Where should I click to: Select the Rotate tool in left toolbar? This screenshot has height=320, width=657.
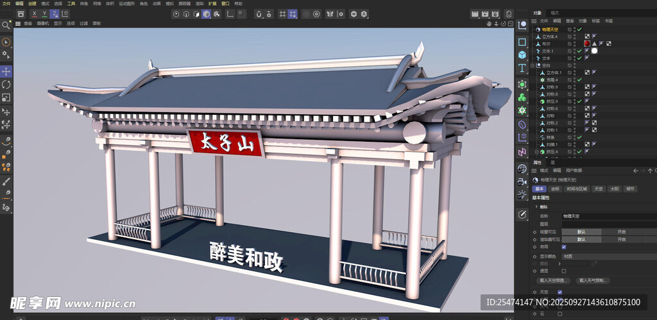[6, 85]
